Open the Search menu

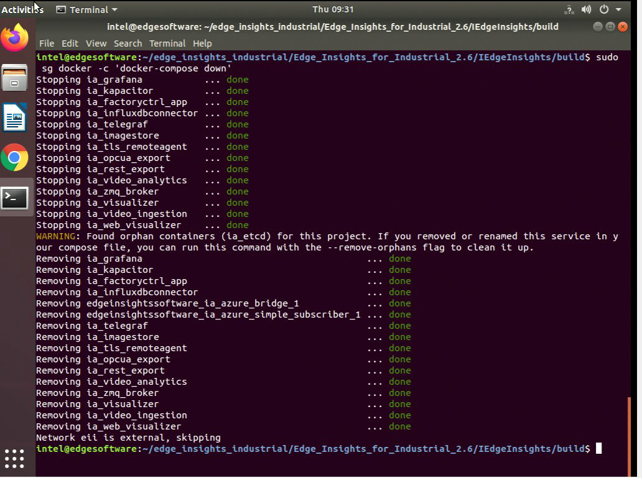(128, 44)
